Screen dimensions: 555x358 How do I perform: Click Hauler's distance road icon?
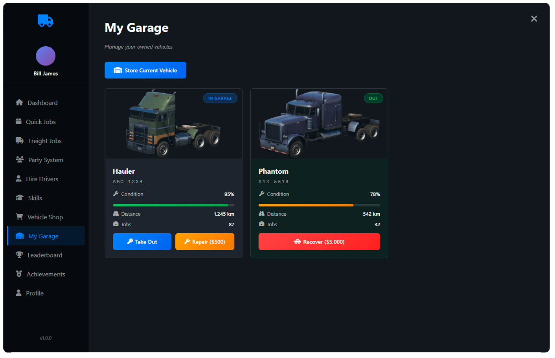[116, 214]
